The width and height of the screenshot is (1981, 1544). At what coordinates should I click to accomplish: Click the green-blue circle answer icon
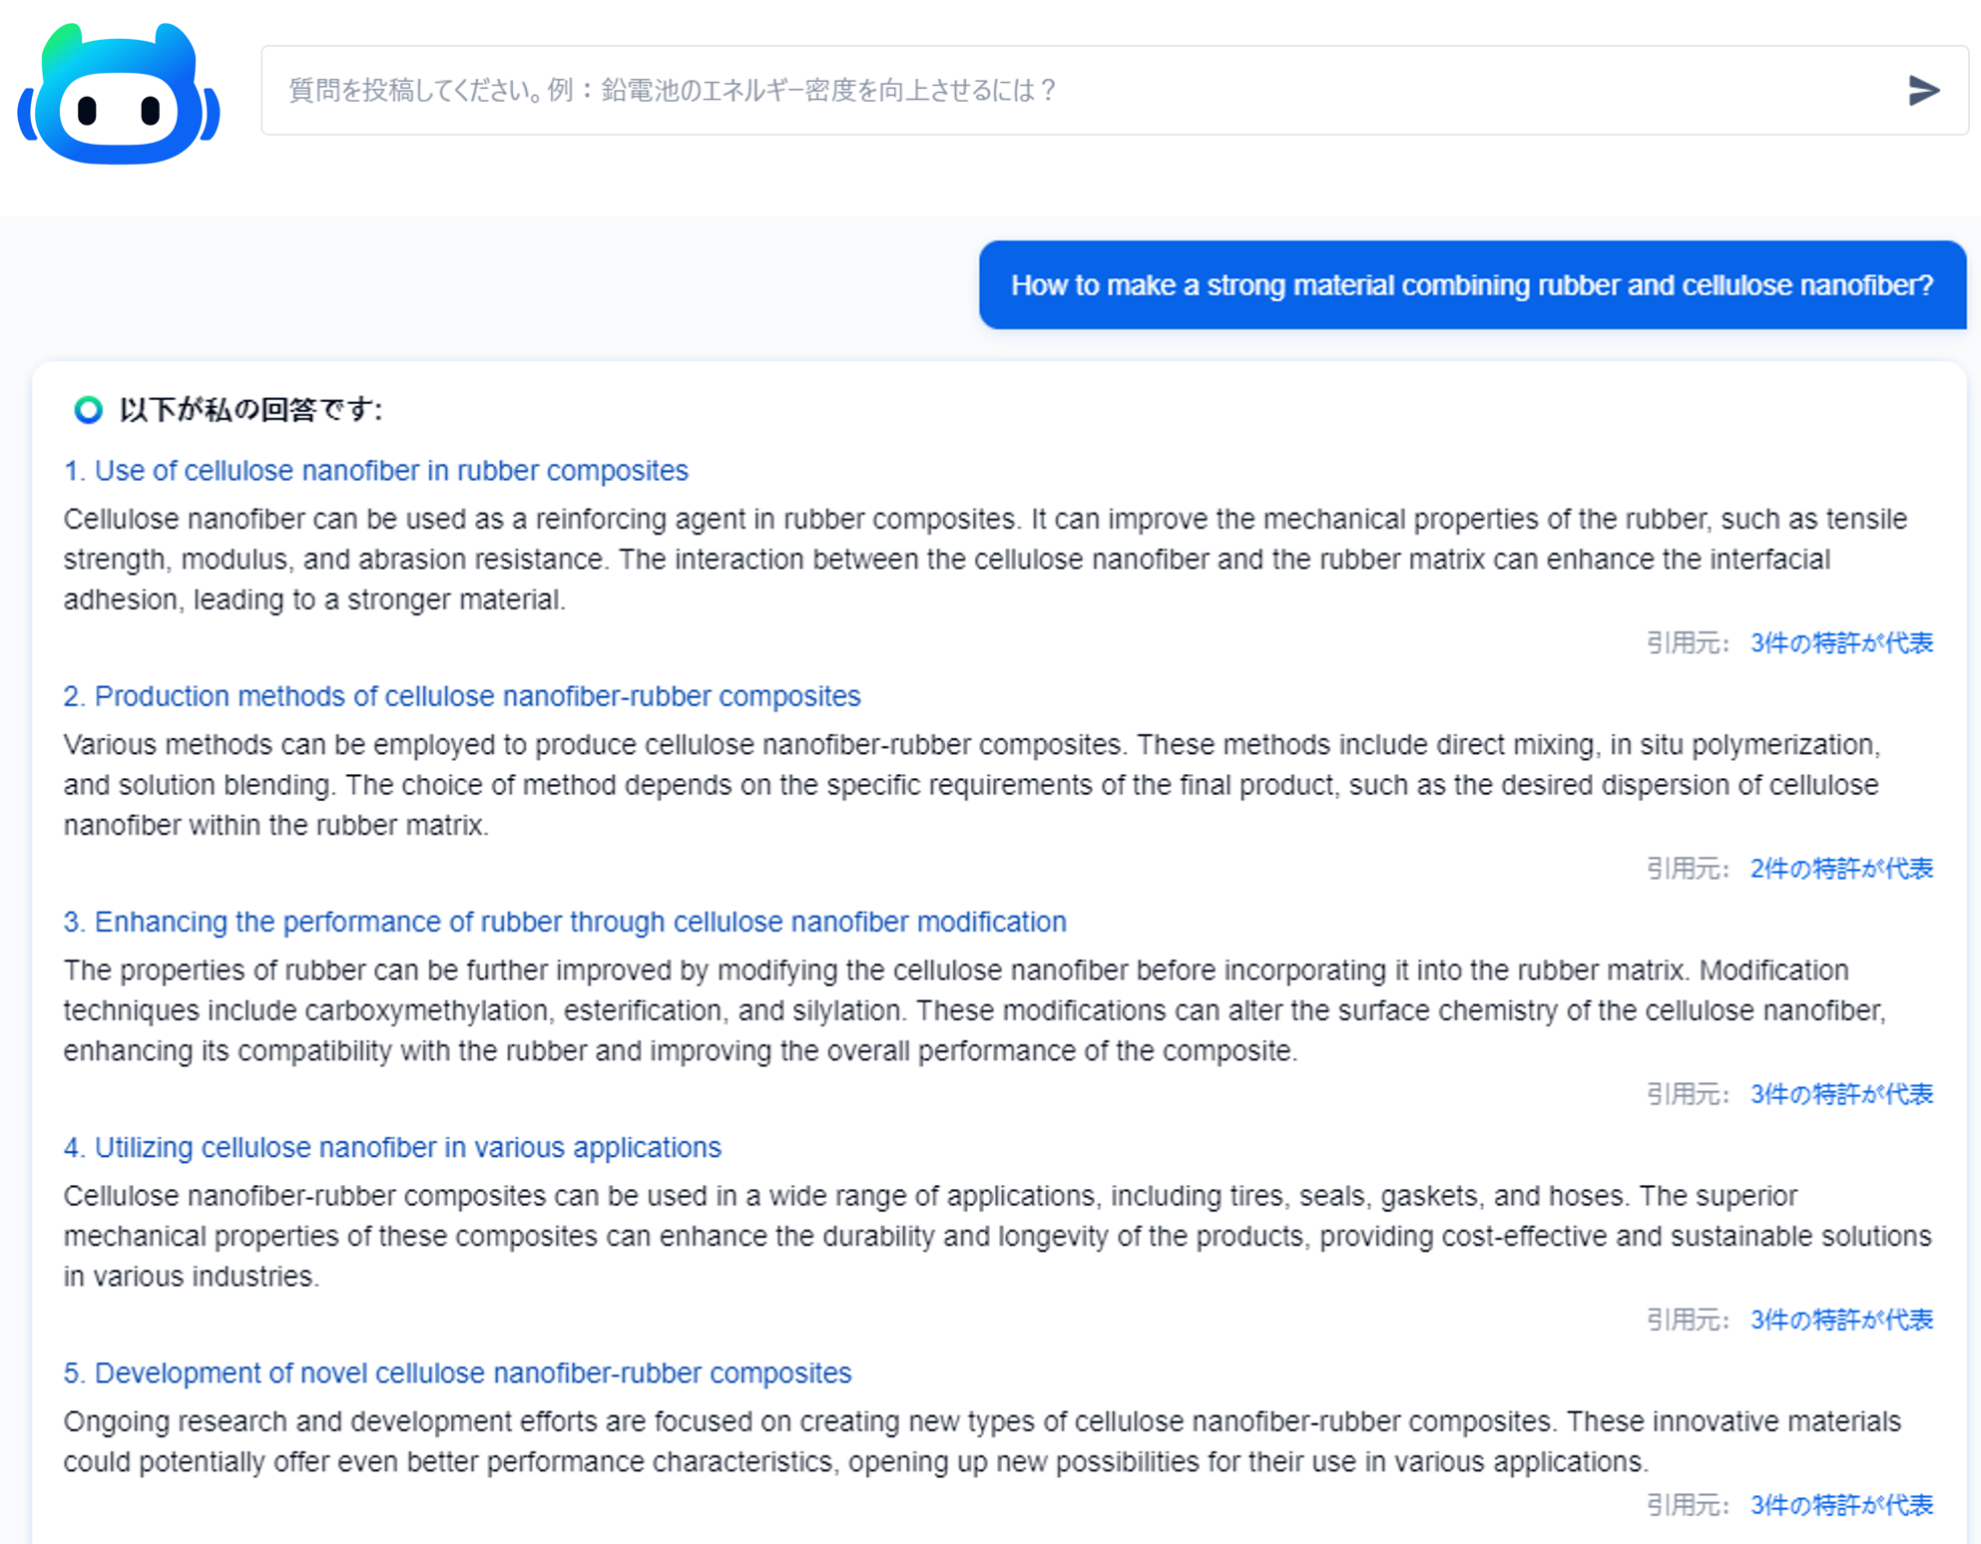89,409
